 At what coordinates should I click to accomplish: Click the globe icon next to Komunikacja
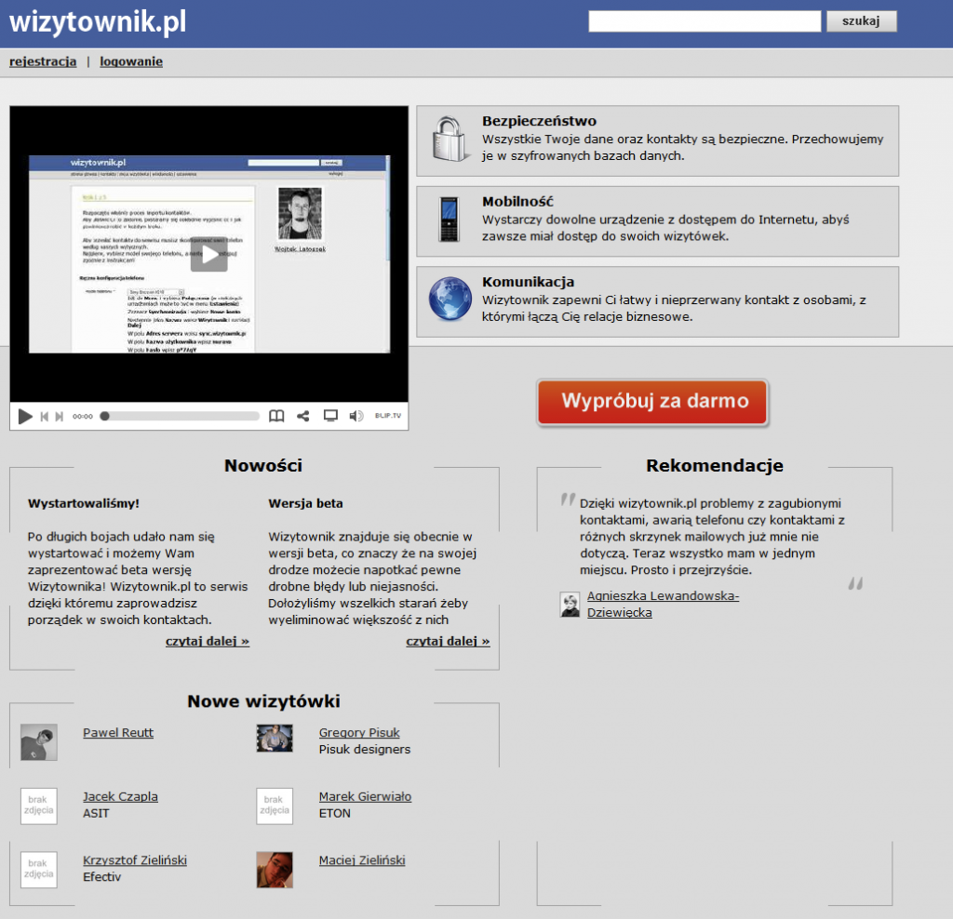click(450, 300)
